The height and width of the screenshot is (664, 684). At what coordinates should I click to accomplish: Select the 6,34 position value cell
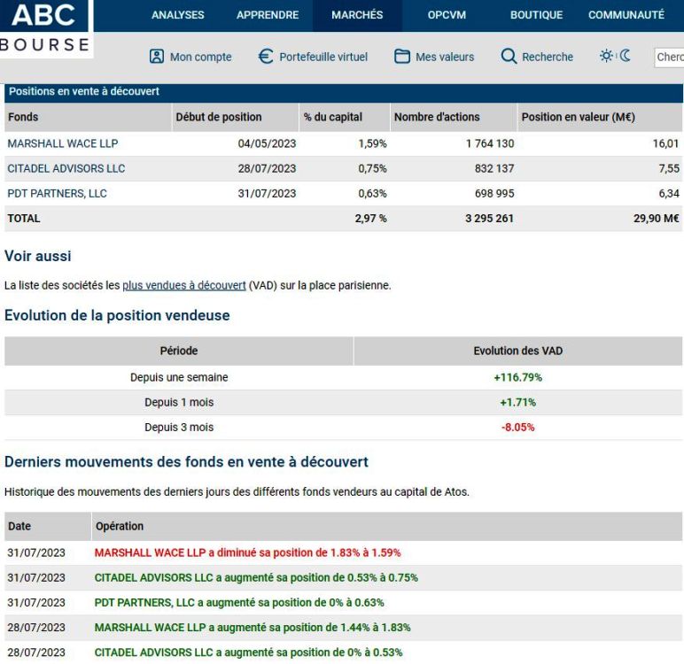point(669,193)
